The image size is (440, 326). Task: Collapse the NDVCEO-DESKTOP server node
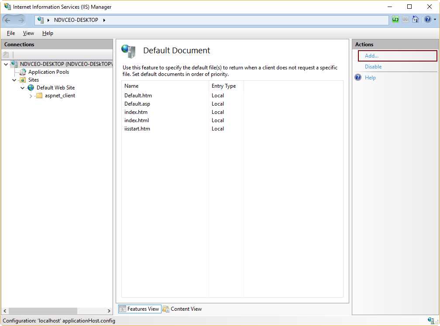(x=5, y=64)
